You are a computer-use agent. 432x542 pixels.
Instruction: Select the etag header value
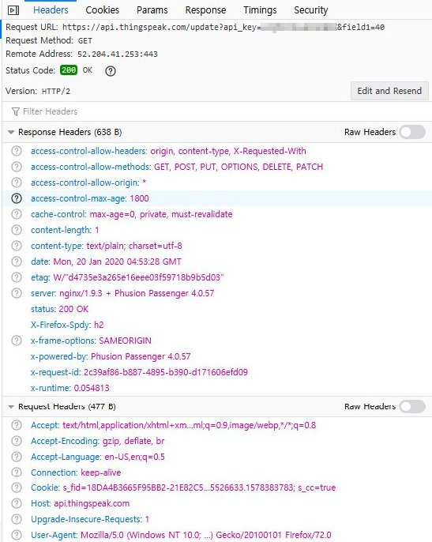pyautogui.click(x=138, y=277)
